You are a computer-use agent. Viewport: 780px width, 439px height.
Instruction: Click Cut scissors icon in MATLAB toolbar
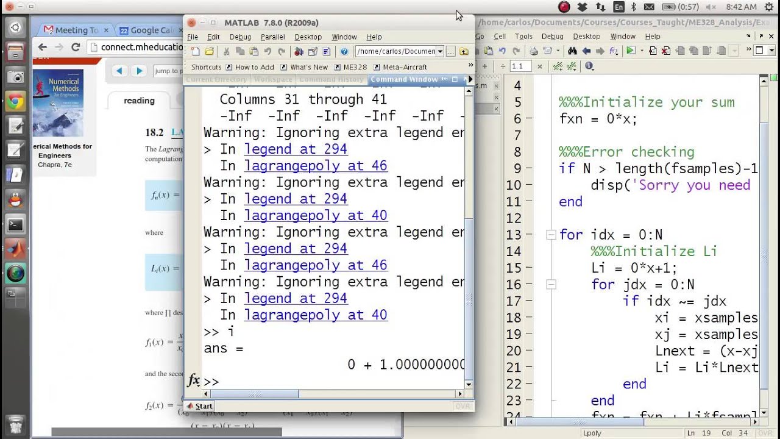[x=226, y=52]
